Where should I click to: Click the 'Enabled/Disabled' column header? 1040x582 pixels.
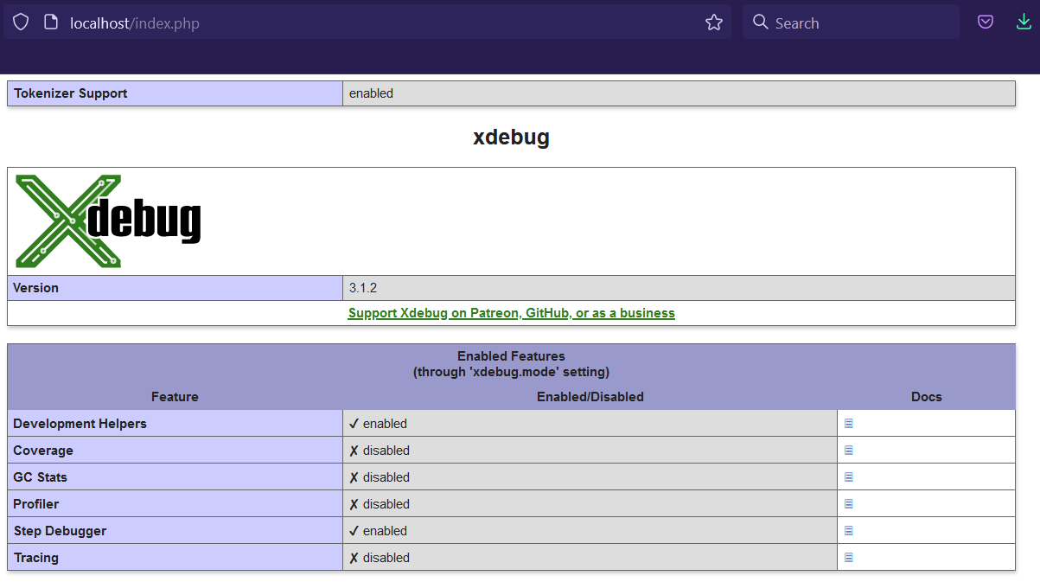[590, 397]
